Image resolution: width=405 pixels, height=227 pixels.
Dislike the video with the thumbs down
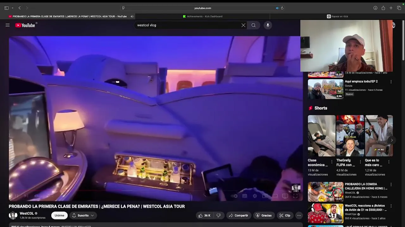pos(219,215)
